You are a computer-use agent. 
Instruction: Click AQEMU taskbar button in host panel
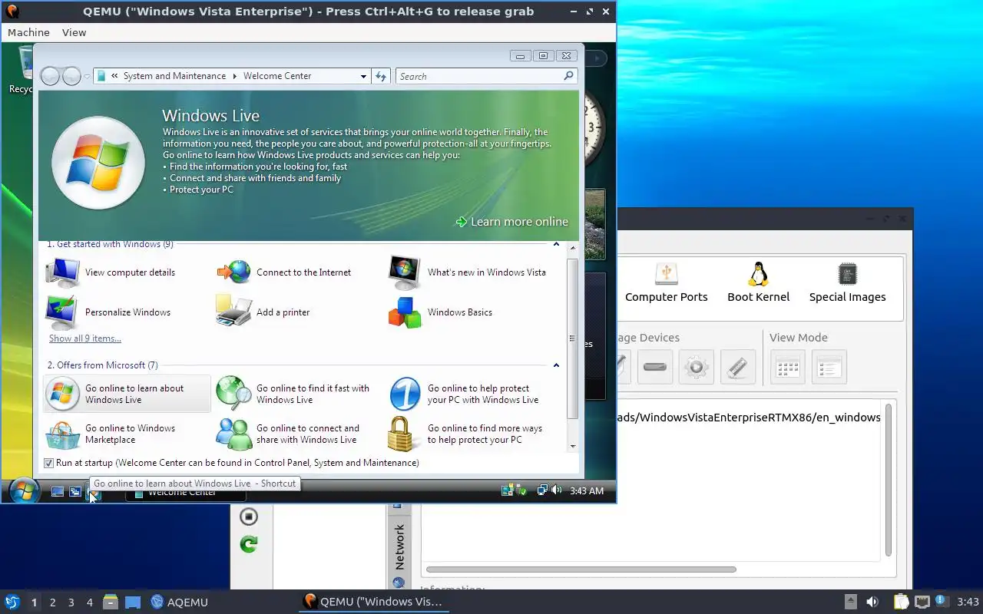(180, 602)
